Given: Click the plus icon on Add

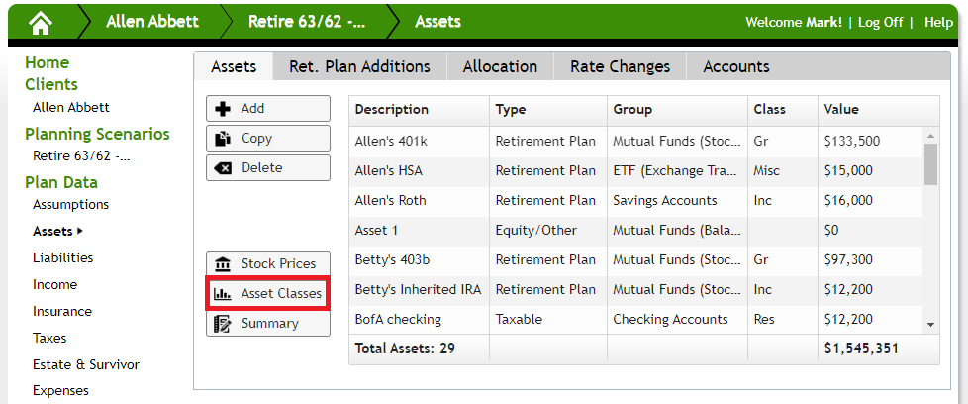Looking at the screenshot, I should 223,109.
